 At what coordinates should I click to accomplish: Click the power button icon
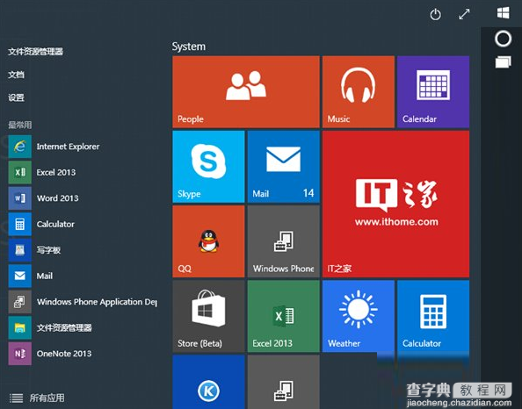(436, 14)
